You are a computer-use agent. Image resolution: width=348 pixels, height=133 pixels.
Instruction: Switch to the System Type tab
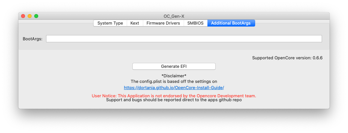pyautogui.click(x=110, y=23)
